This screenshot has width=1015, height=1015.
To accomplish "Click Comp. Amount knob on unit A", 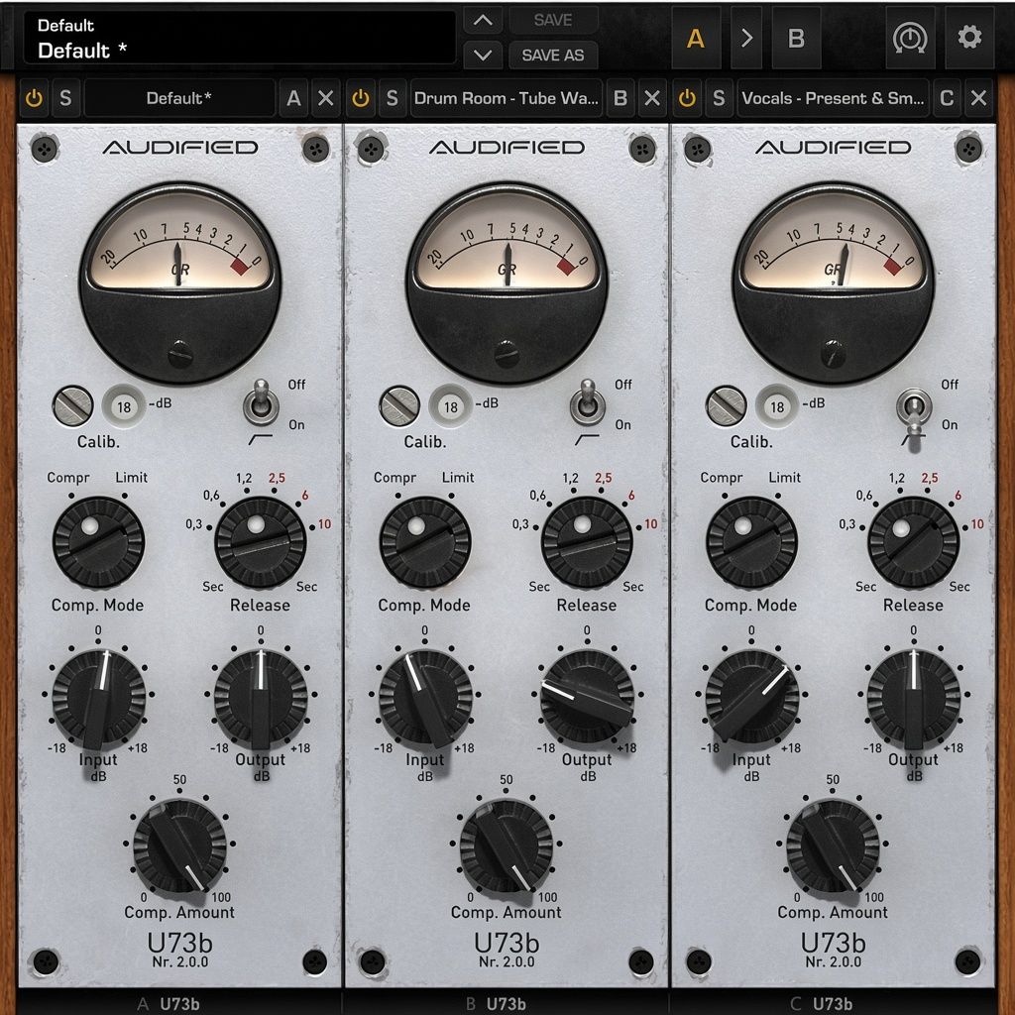I will 180,846.
